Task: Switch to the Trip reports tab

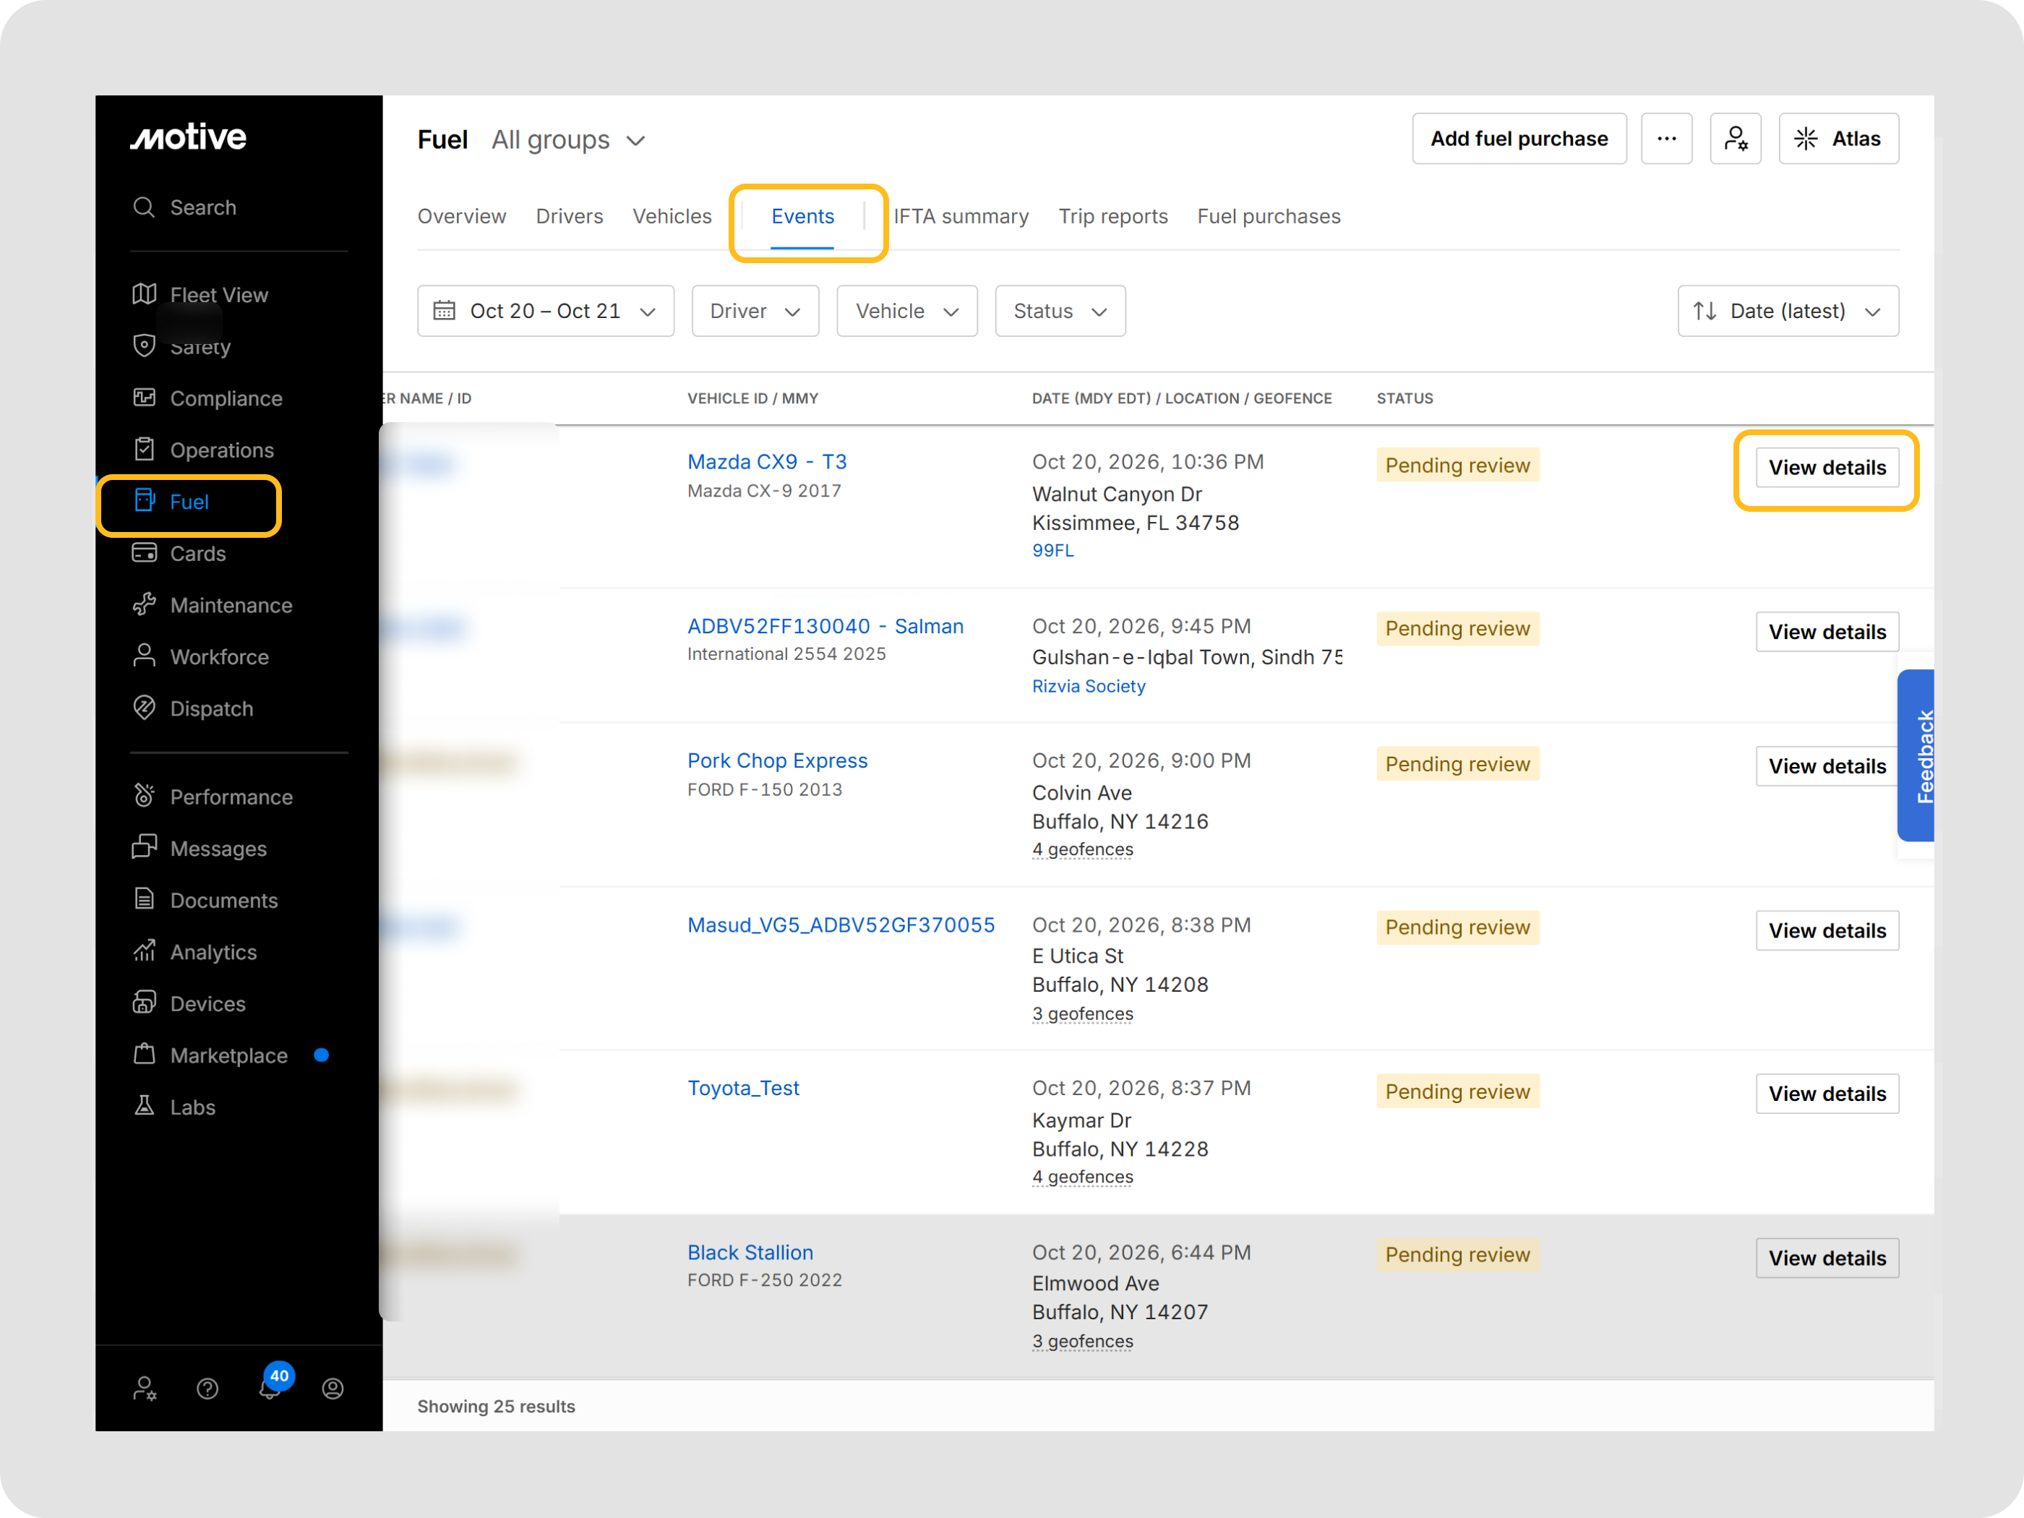Action: pyautogui.click(x=1112, y=217)
